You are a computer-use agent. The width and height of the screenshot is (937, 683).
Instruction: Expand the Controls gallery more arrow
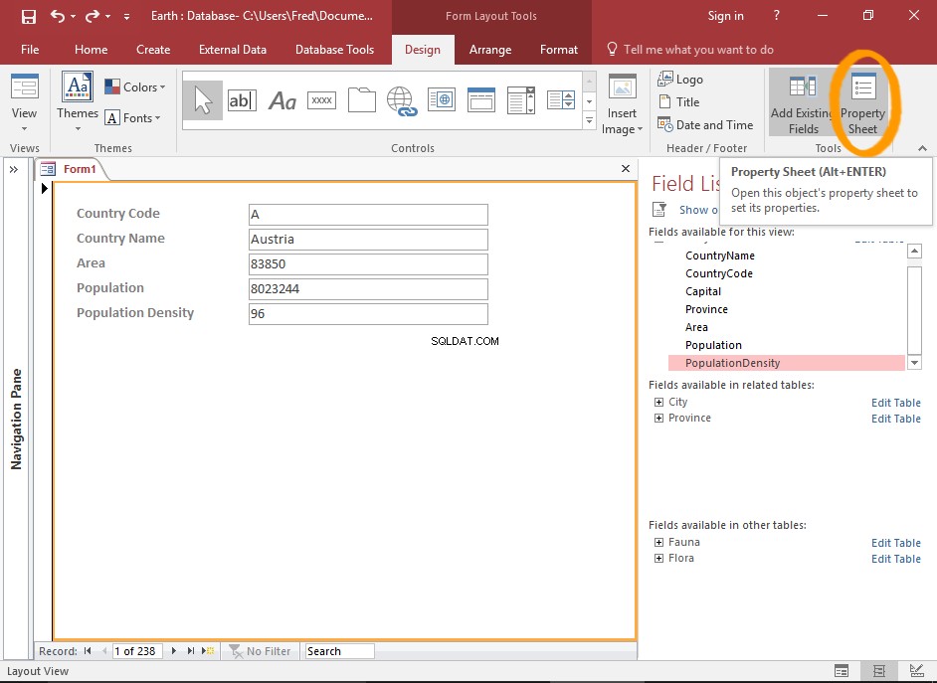[x=589, y=120]
